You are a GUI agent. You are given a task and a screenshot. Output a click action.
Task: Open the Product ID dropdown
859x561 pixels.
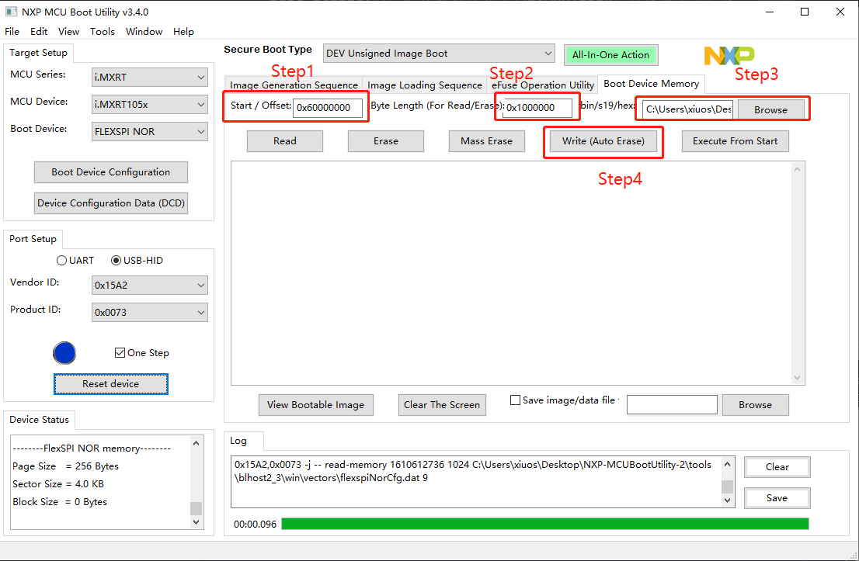(x=150, y=312)
